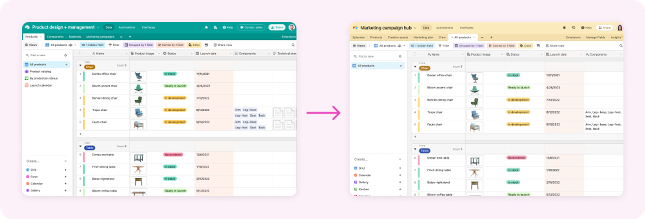Open user avatar in Product design window
645x219 pixels.
click(292, 27)
